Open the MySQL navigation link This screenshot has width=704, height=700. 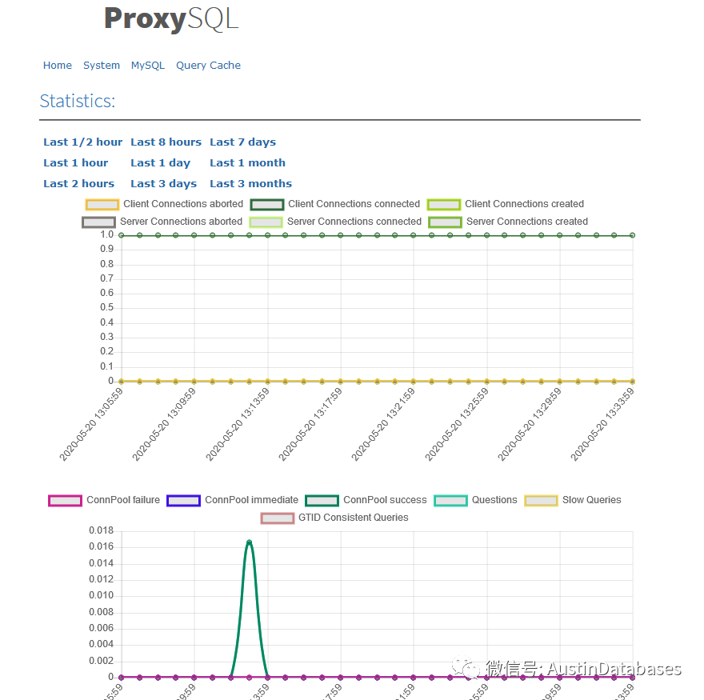(x=148, y=65)
